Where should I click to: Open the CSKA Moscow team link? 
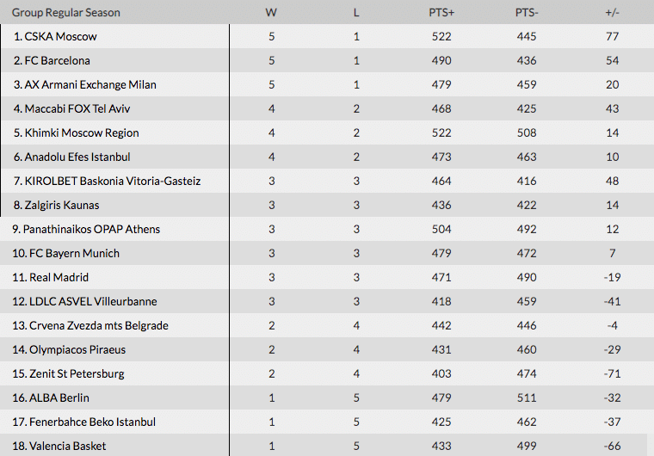[x=60, y=36]
